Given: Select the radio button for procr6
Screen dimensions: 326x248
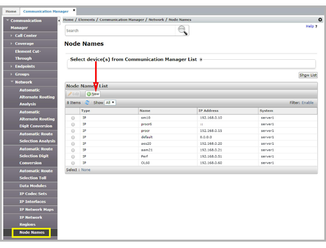Looking at the screenshot, I should pos(73,124).
